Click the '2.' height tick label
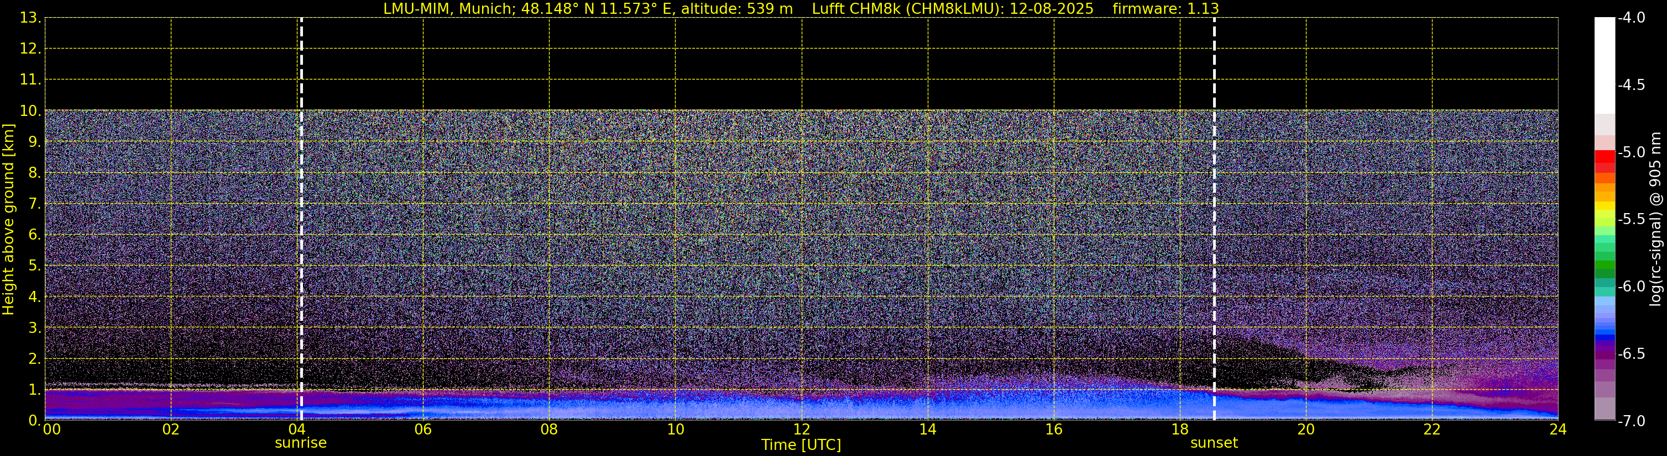 pyautogui.click(x=34, y=358)
